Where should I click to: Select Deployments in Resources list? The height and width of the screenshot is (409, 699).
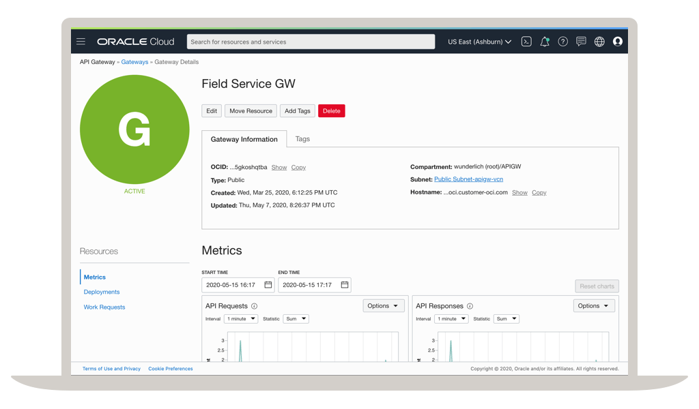click(102, 292)
